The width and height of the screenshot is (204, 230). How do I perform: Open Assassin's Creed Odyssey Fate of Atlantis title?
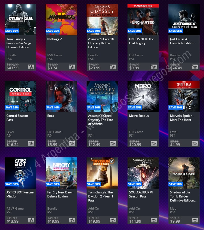pos(100,120)
